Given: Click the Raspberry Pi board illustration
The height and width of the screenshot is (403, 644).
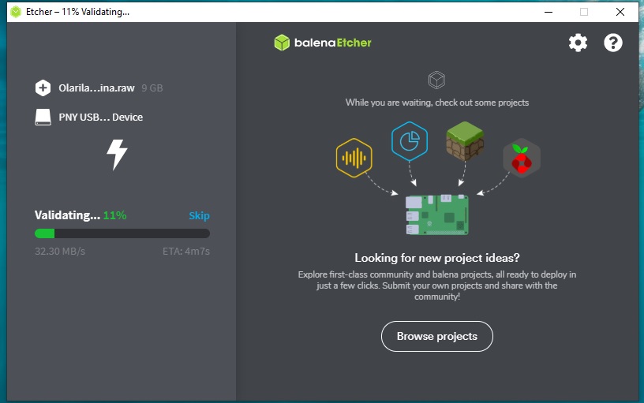Looking at the screenshot, I should tap(437, 215).
